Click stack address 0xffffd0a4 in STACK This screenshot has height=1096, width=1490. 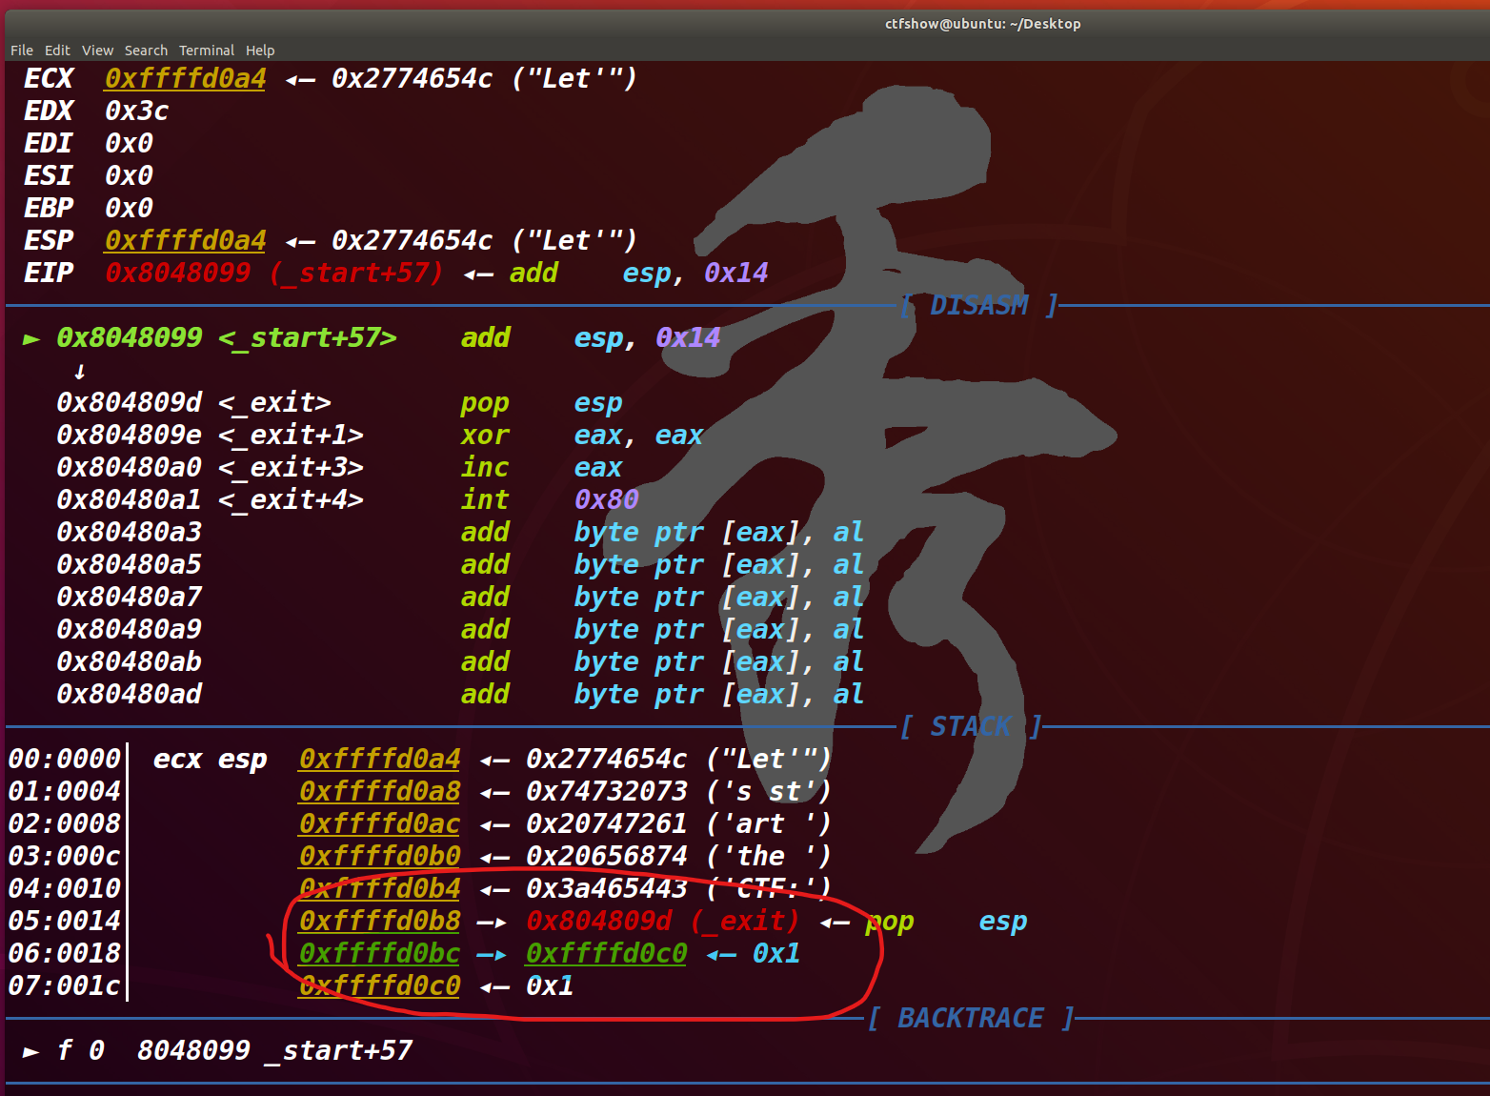(x=379, y=759)
